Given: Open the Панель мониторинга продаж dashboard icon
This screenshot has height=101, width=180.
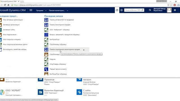Looking at the screenshot, I should 46,25.
